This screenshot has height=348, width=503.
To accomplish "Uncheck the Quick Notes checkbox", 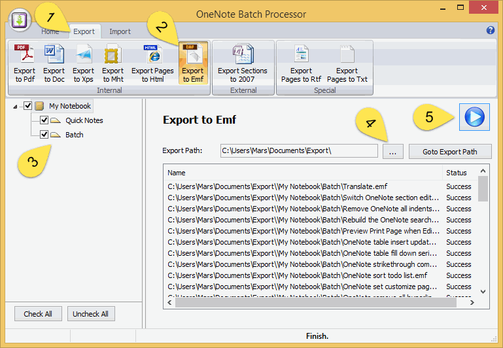I will (44, 120).
